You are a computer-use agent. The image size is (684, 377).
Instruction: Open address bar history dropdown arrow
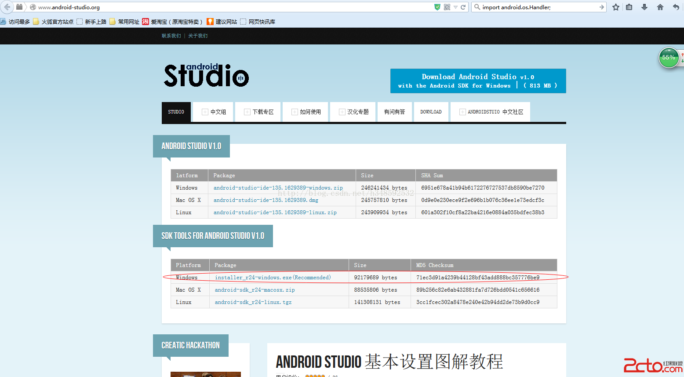pos(455,7)
